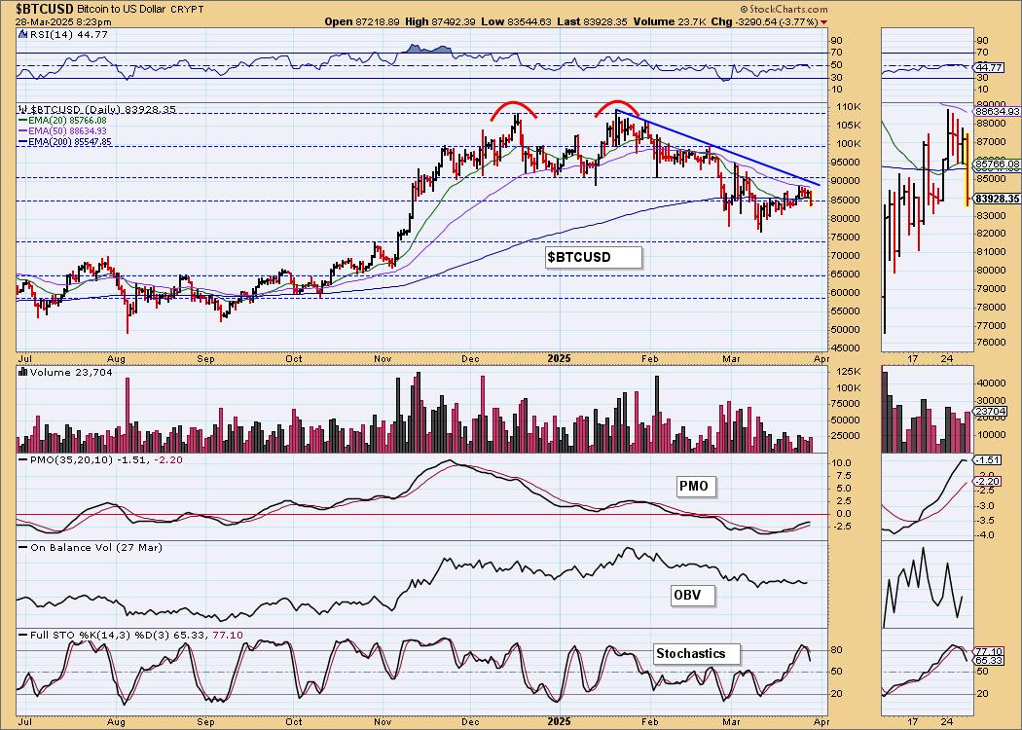Click the boxed Stochastics annotation
The image size is (1022, 730).
[697, 653]
